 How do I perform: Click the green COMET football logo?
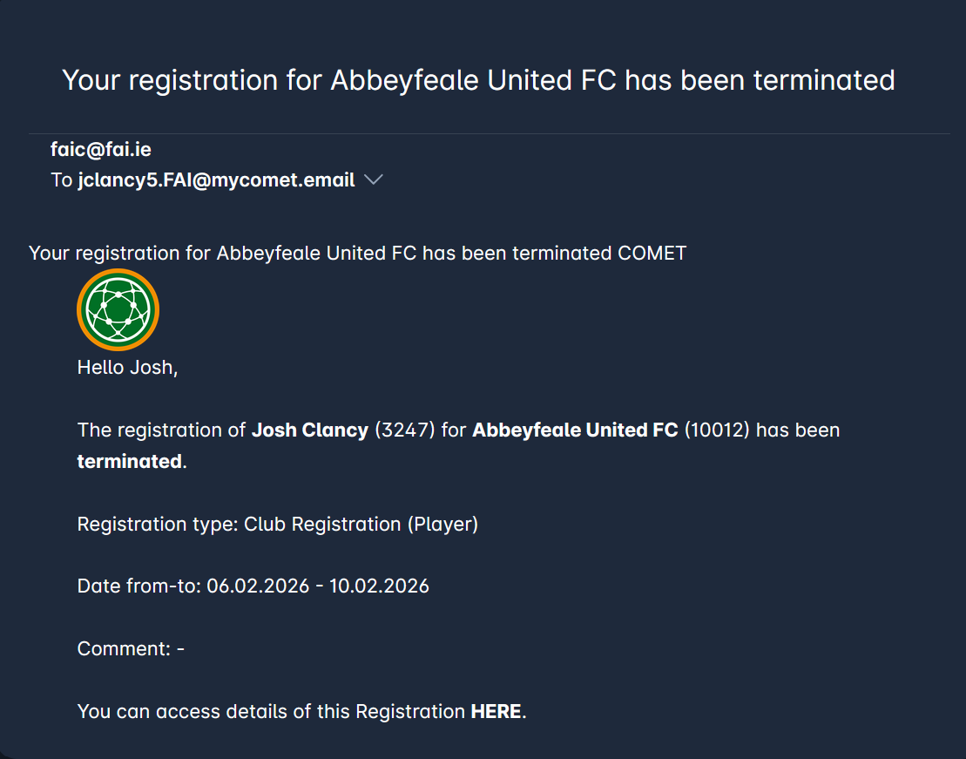[x=118, y=309]
